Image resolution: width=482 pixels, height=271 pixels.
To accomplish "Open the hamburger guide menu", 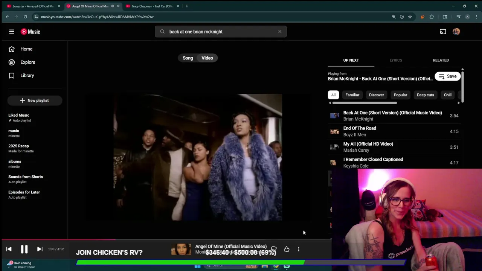I will [12, 32].
